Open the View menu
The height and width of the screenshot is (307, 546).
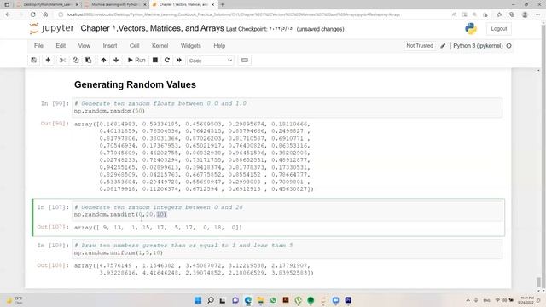point(84,45)
